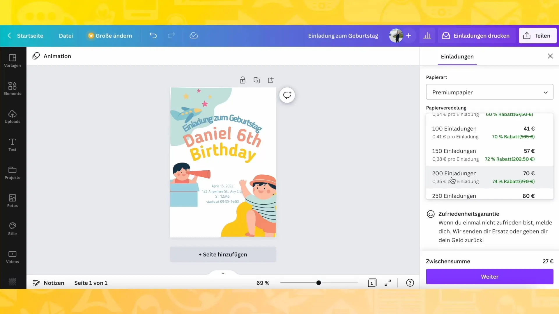Click Seite hinzufügen to add page
The width and height of the screenshot is (559, 314).
coord(223,254)
